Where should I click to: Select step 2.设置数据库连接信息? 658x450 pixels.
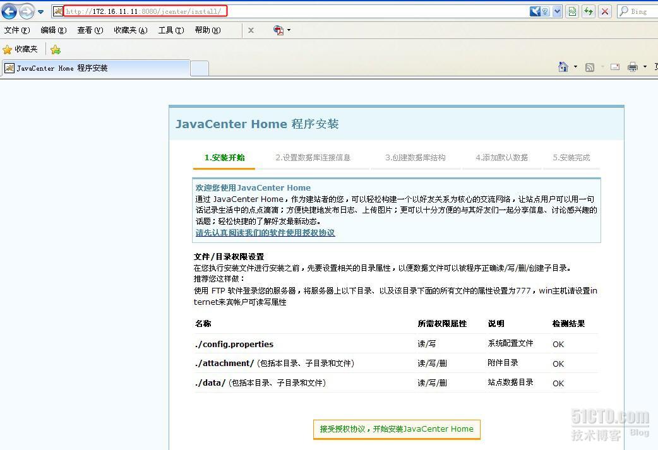313,158
